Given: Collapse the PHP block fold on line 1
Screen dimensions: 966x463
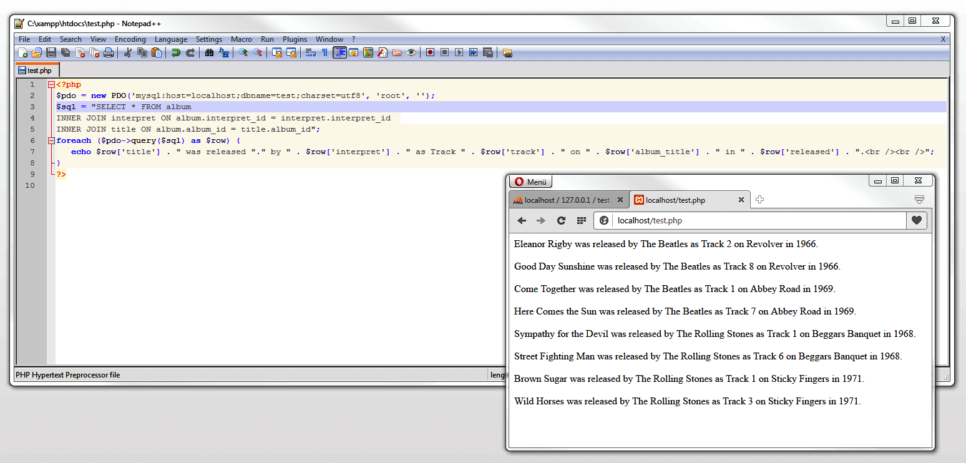Looking at the screenshot, I should (x=51, y=84).
